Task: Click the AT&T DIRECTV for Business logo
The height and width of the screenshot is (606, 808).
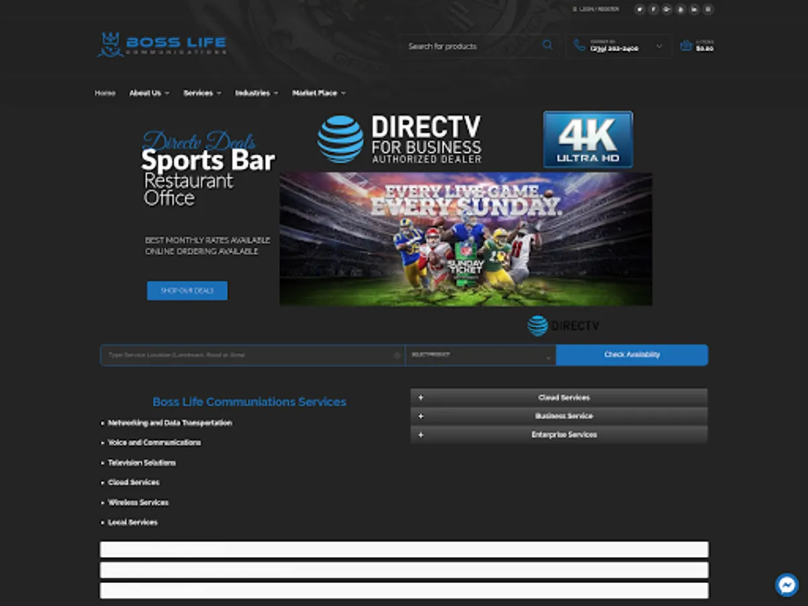Action: (400, 139)
